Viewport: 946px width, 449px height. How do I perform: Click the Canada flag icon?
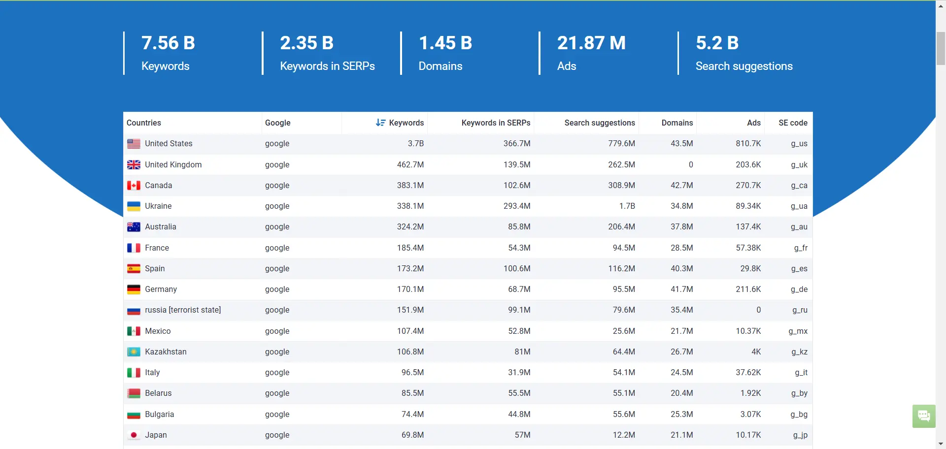(134, 186)
